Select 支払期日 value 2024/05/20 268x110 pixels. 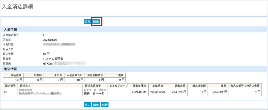click(x=158, y=92)
